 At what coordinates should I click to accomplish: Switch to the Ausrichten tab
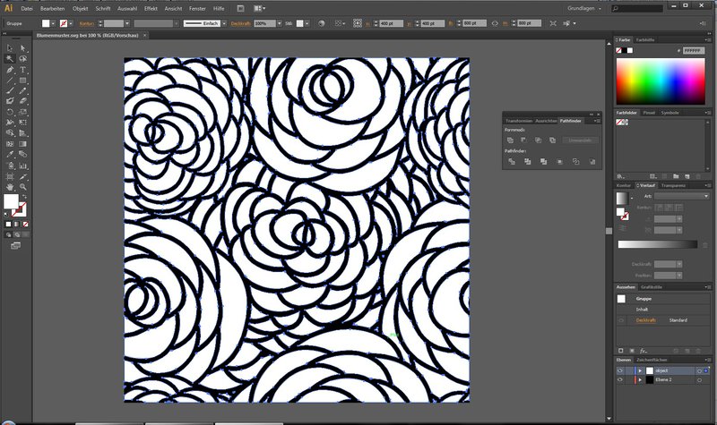click(x=546, y=121)
